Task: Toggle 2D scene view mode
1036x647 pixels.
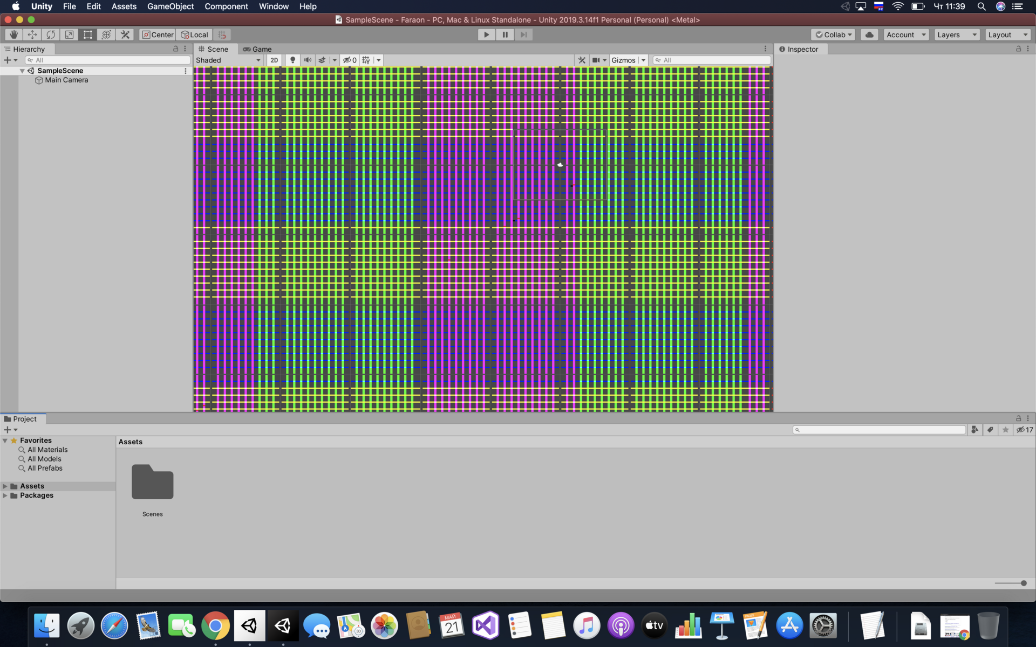Action: click(x=274, y=60)
